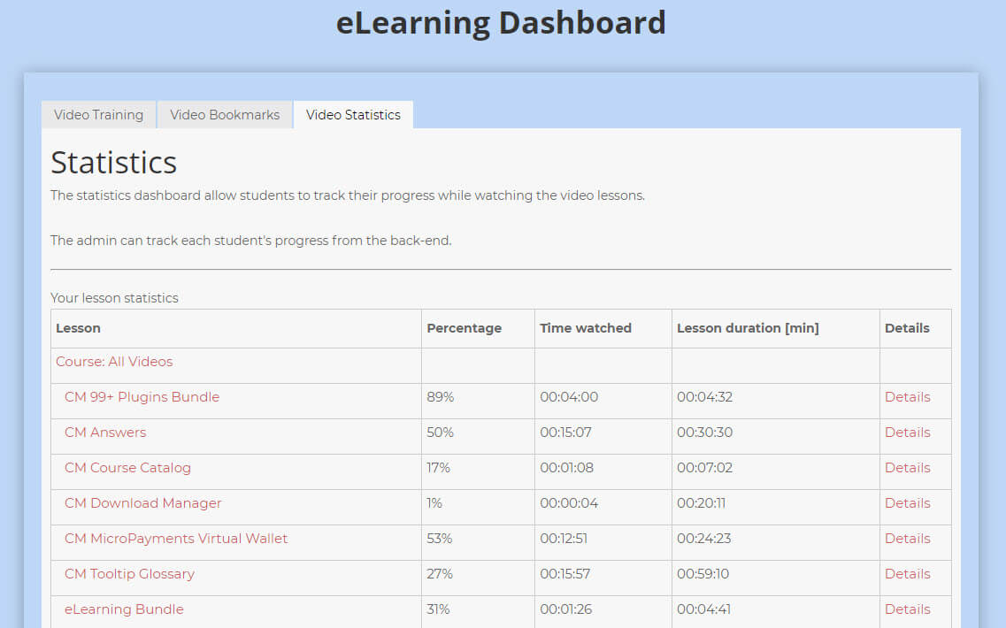View Details for CM Course Catalog
The image size is (1006, 628).
pyautogui.click(x=908, y=468)
